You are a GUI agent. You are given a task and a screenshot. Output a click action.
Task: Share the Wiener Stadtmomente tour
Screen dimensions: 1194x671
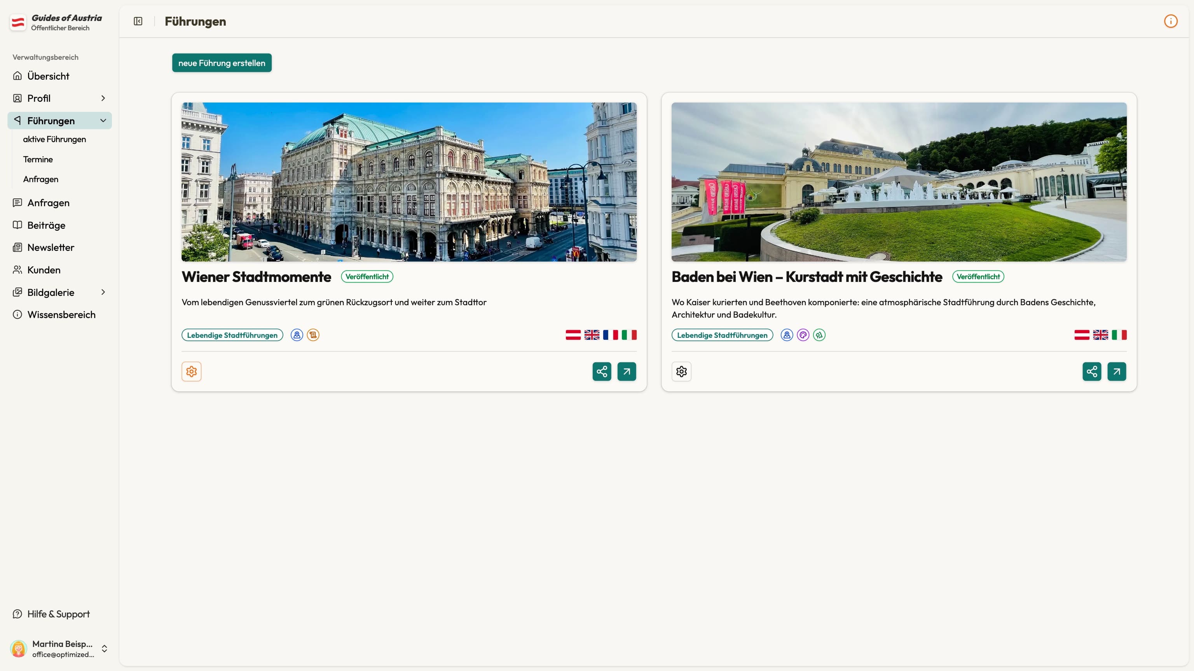(602, 371)
